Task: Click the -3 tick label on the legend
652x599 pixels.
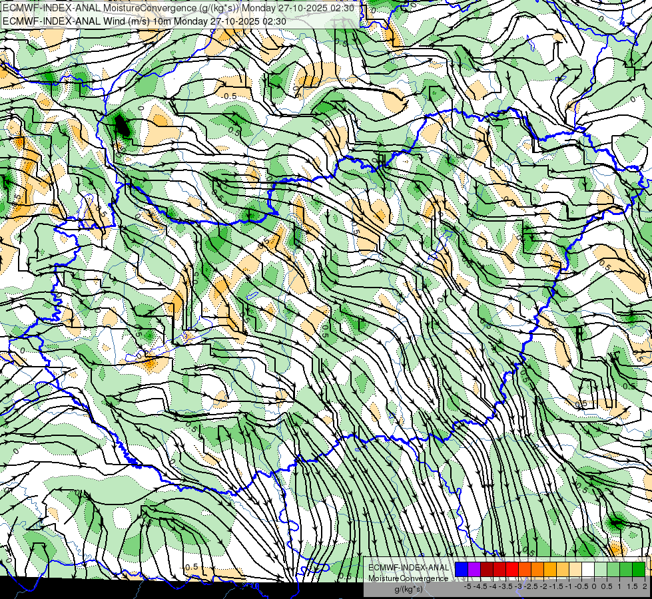Action: [518, 586]
